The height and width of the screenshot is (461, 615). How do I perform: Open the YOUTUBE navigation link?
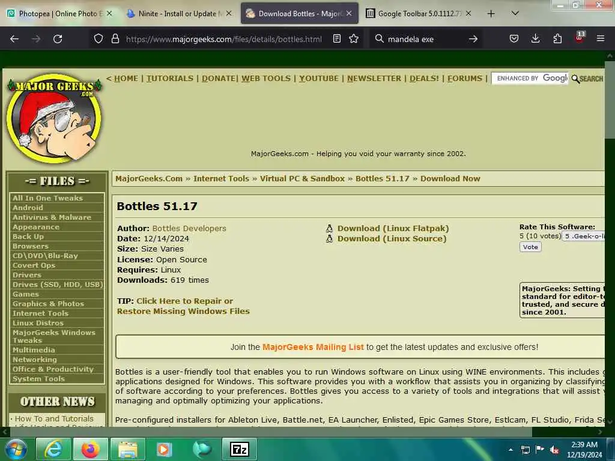tap(318, 79)
